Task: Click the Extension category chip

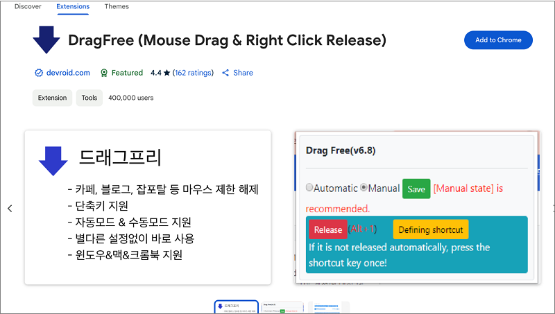Action: [52, 98]
